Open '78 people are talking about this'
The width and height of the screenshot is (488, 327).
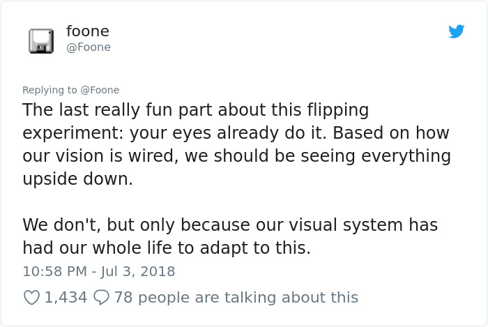coord(236,298)
